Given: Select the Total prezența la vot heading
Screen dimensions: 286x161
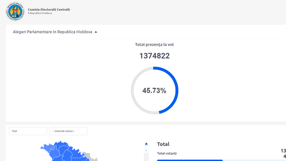Looking at the screenshot, I should [155, 45].
